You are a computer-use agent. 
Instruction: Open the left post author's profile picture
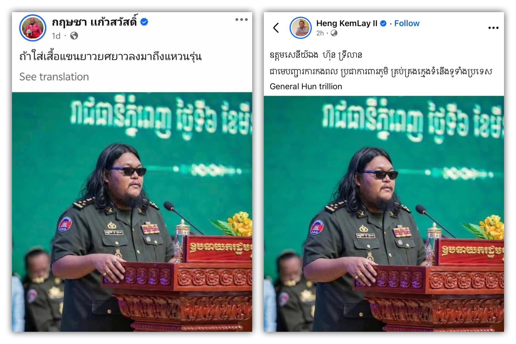click(x=33, y=28)
